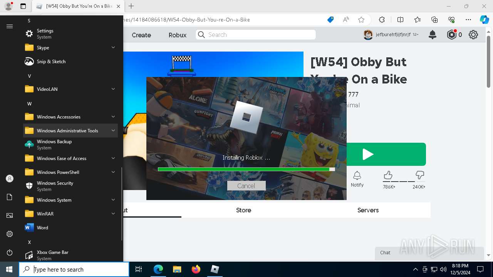Open Edge tab actions menu icon
Viewport: 493px width, 277px height.
23,6
